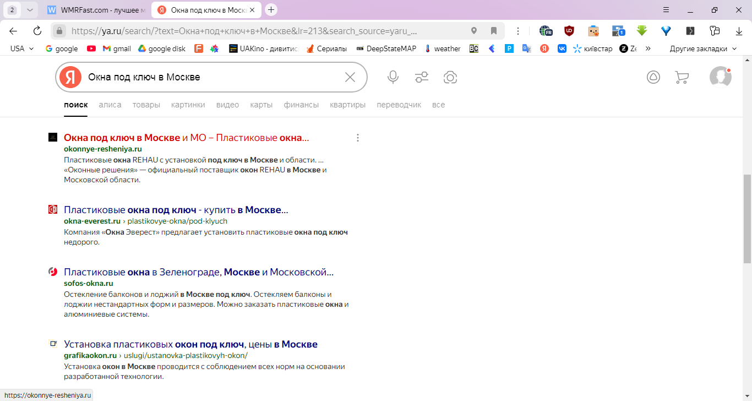Click the okna-everest.ru domain link
This screenshot has height=401, width=752.
(x=92, y=221)
